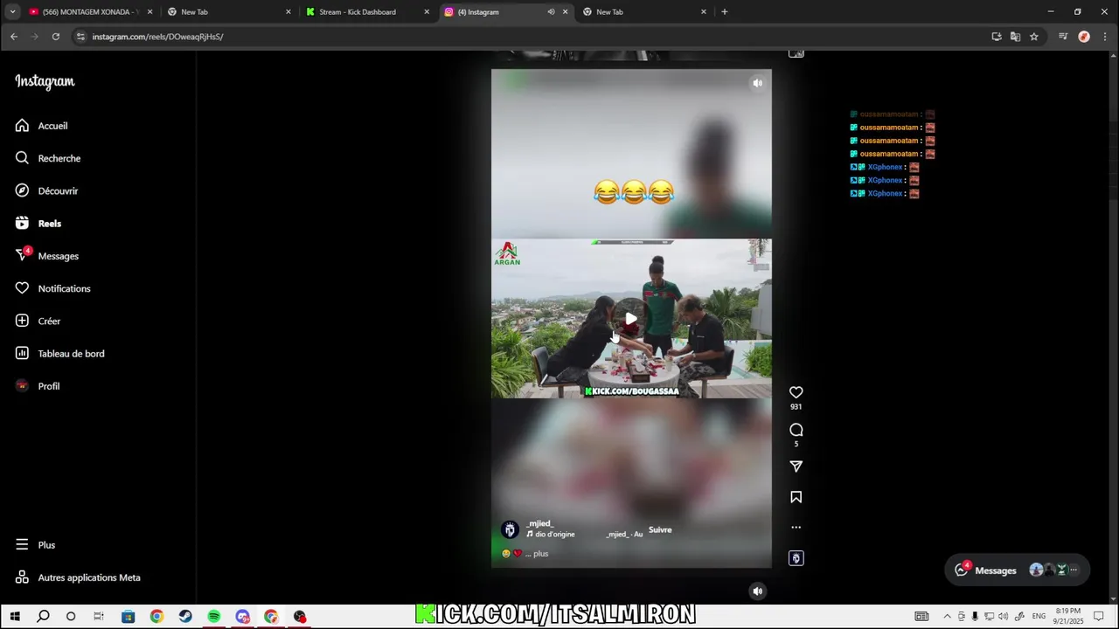Open Windows taskbar search

point(43,617)
